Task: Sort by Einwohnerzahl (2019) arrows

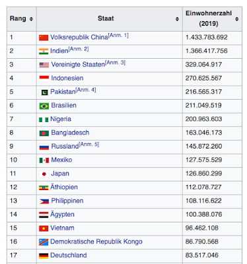Action: [237, 19]
